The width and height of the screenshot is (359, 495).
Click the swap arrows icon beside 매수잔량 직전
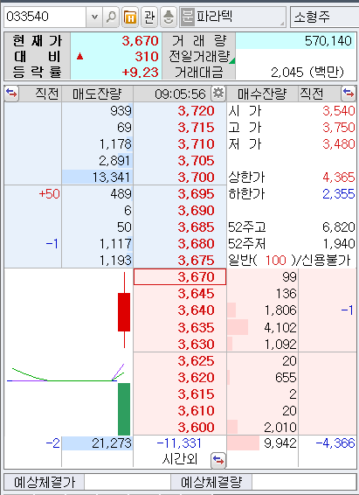(x=349, y=94)
